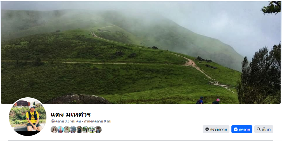Click the magnifying glass icon beside ค้นหา
This screenshot has height=142, width=282.
(259, 129)
